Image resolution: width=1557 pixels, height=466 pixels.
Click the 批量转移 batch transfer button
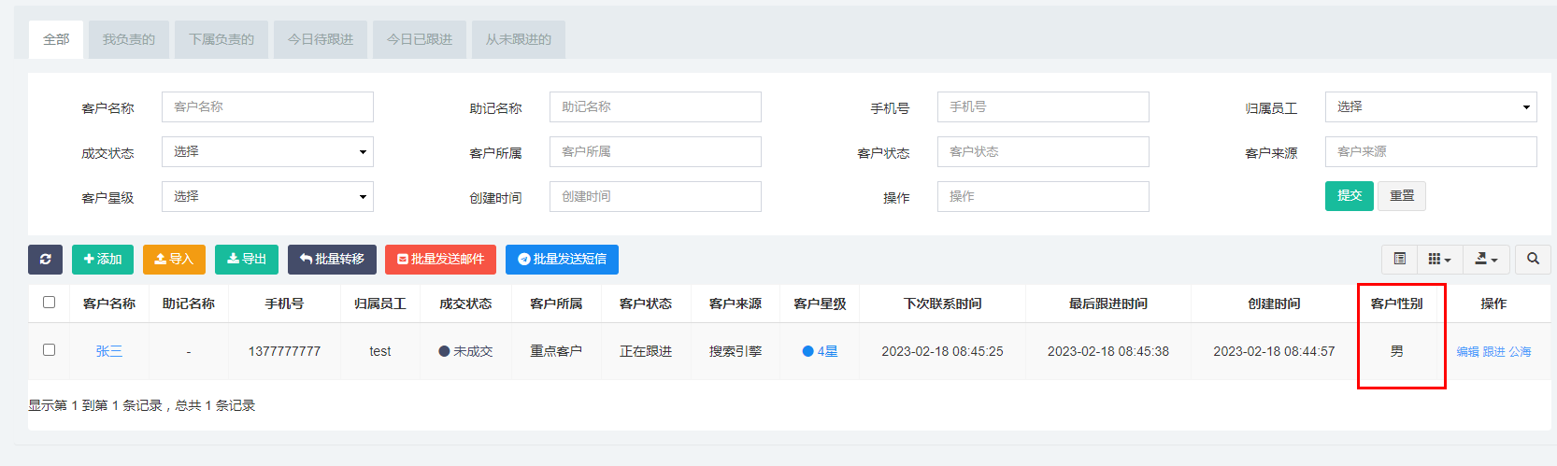tap(332, 260)
